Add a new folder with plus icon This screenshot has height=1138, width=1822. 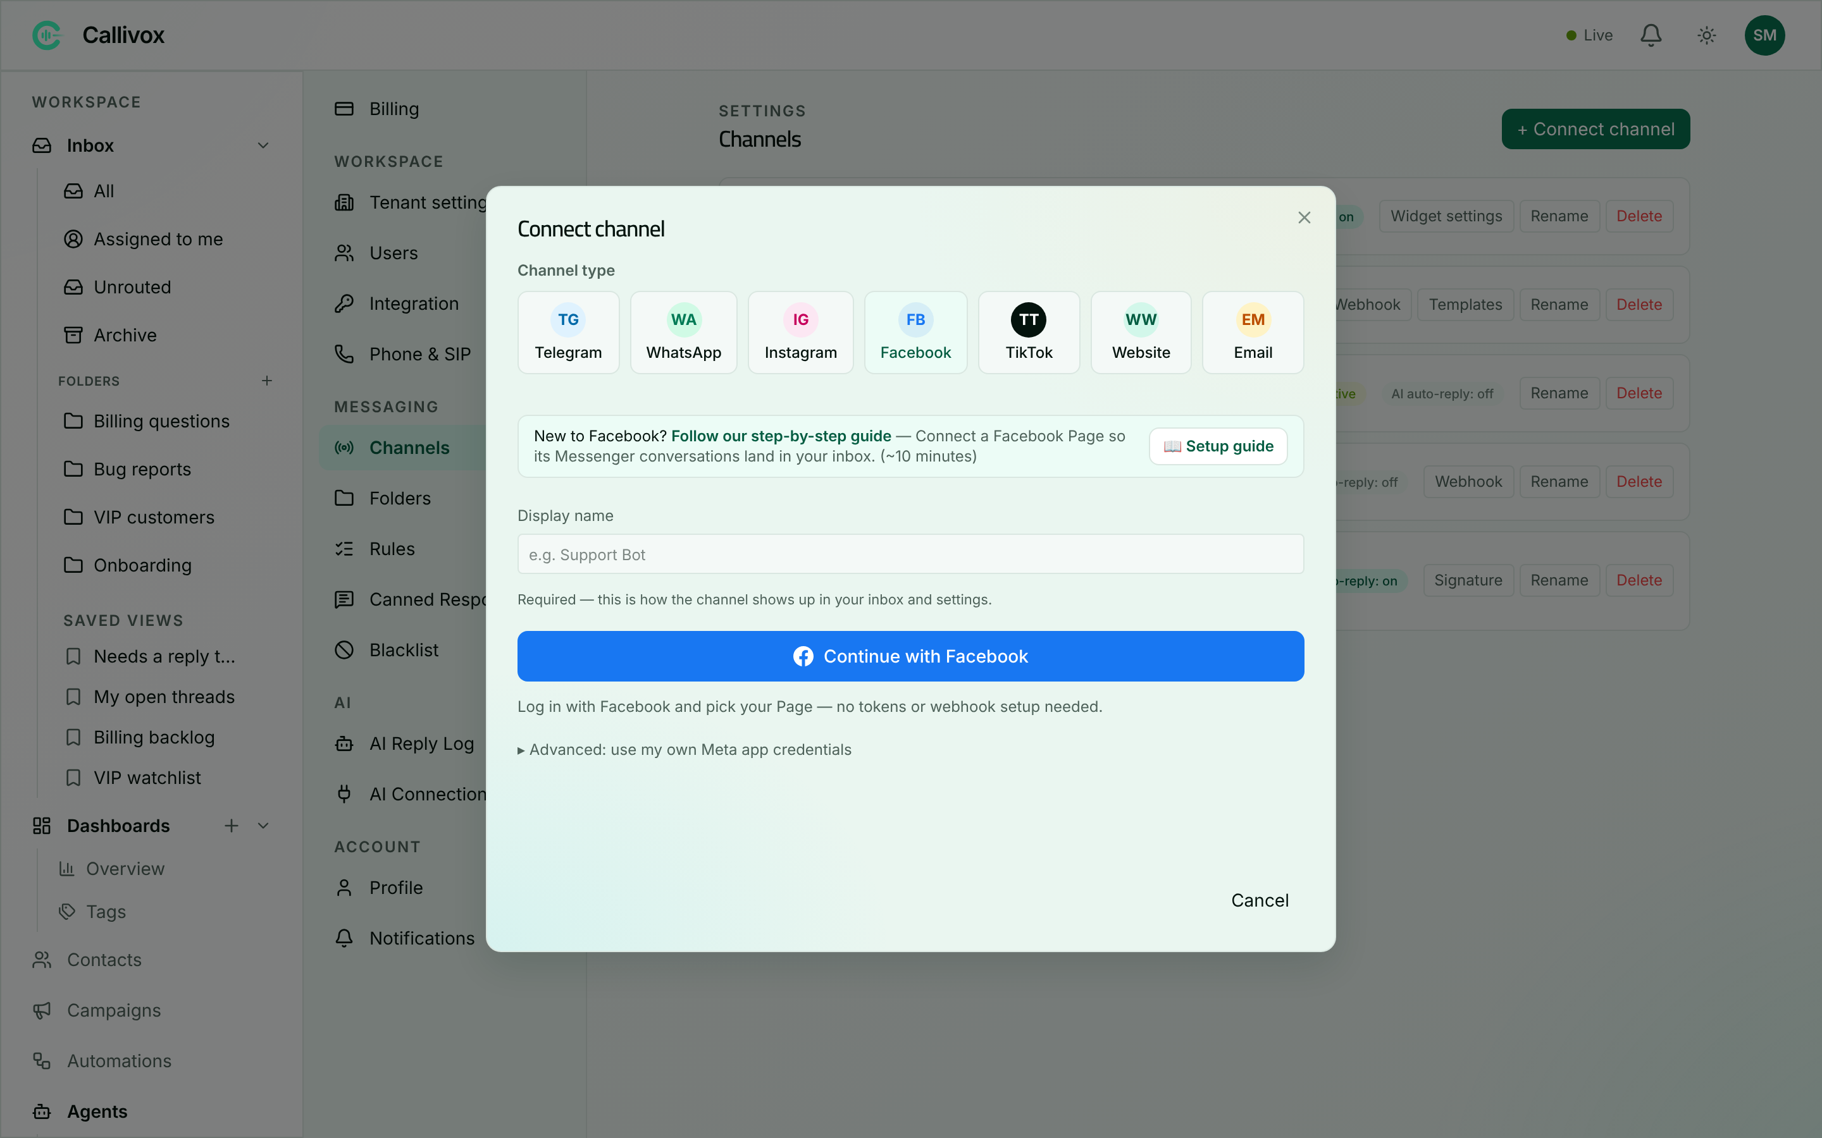(x=266, y=381)
